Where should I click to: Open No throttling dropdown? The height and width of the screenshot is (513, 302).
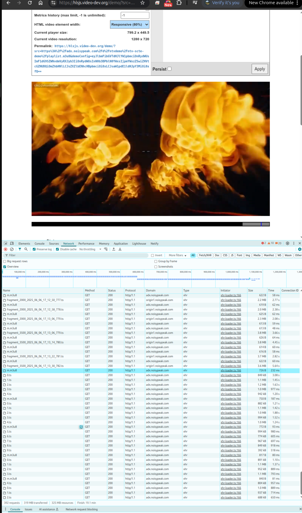tap(90, 249)
